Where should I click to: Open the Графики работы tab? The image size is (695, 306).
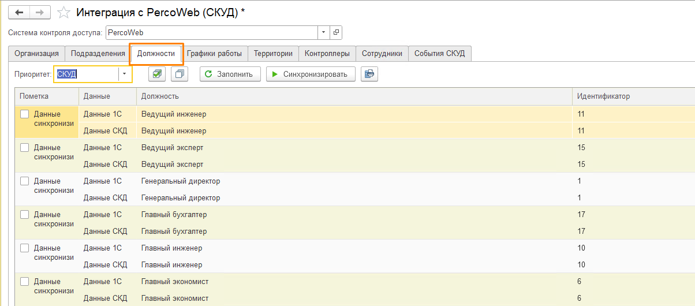click(214, 54)
